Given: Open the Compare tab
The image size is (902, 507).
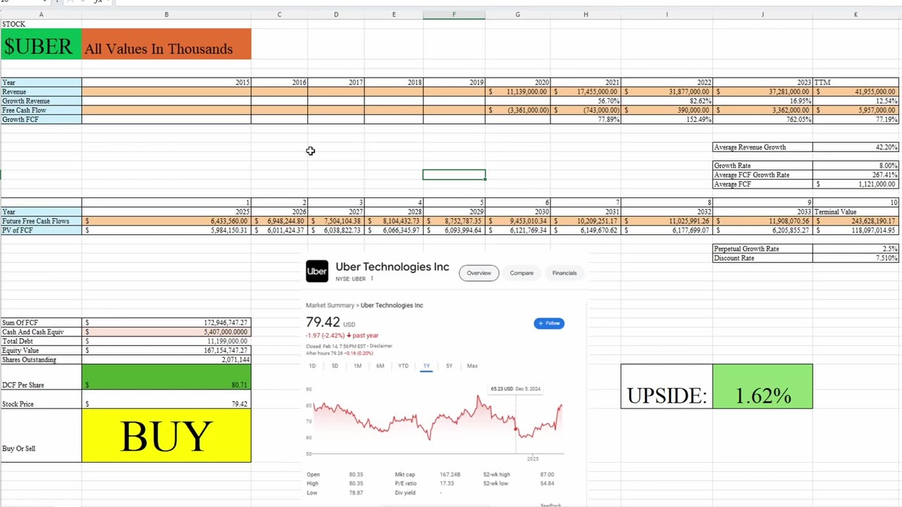Looking at the screenshot, I should tap(521, 273).
